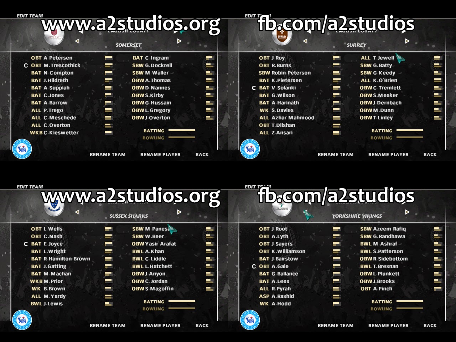Click Batting rating bar in Somerset panel

pyautogui.click(x=182, y=130)
